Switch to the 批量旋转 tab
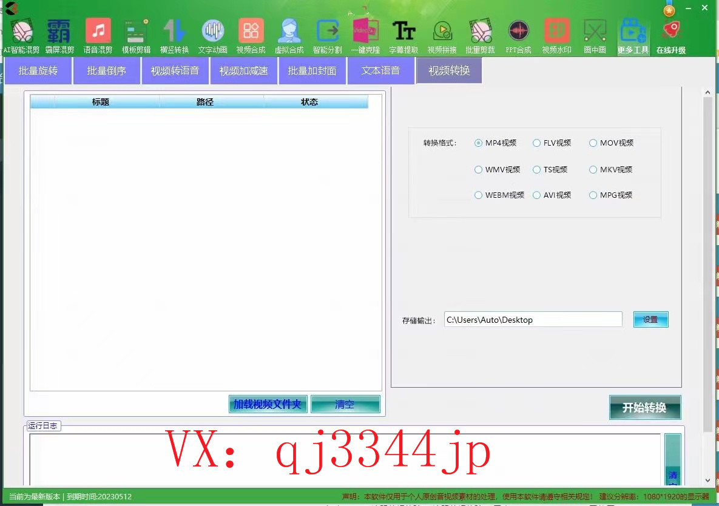Screen dimensions: 719x506 point(38,70)
